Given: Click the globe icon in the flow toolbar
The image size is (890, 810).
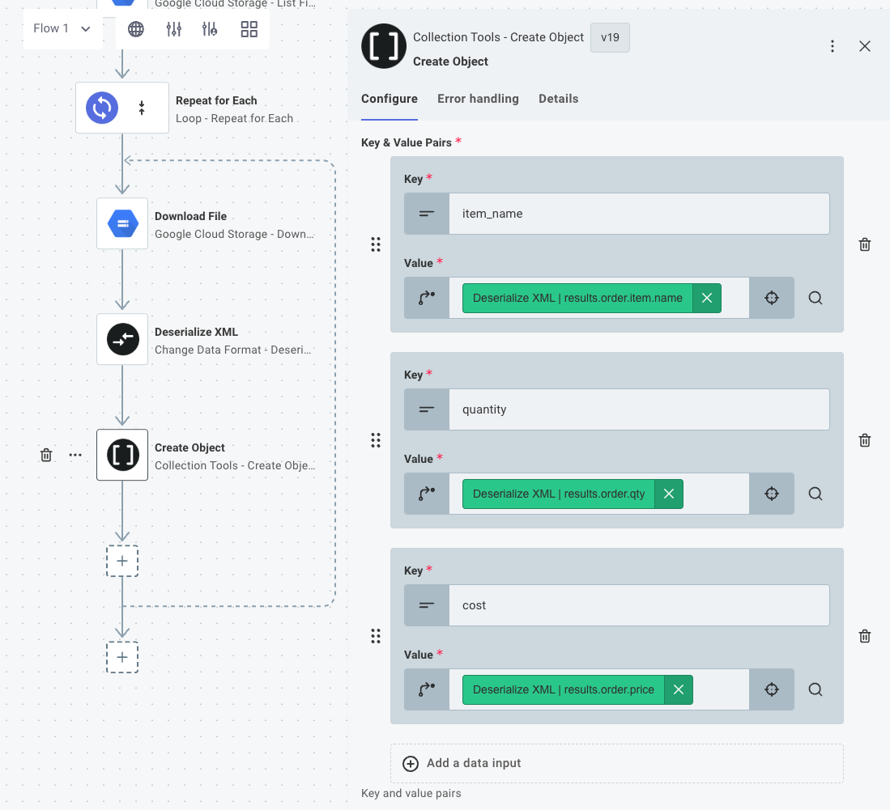Looking at the screenshot, I should tap(136, 29).
